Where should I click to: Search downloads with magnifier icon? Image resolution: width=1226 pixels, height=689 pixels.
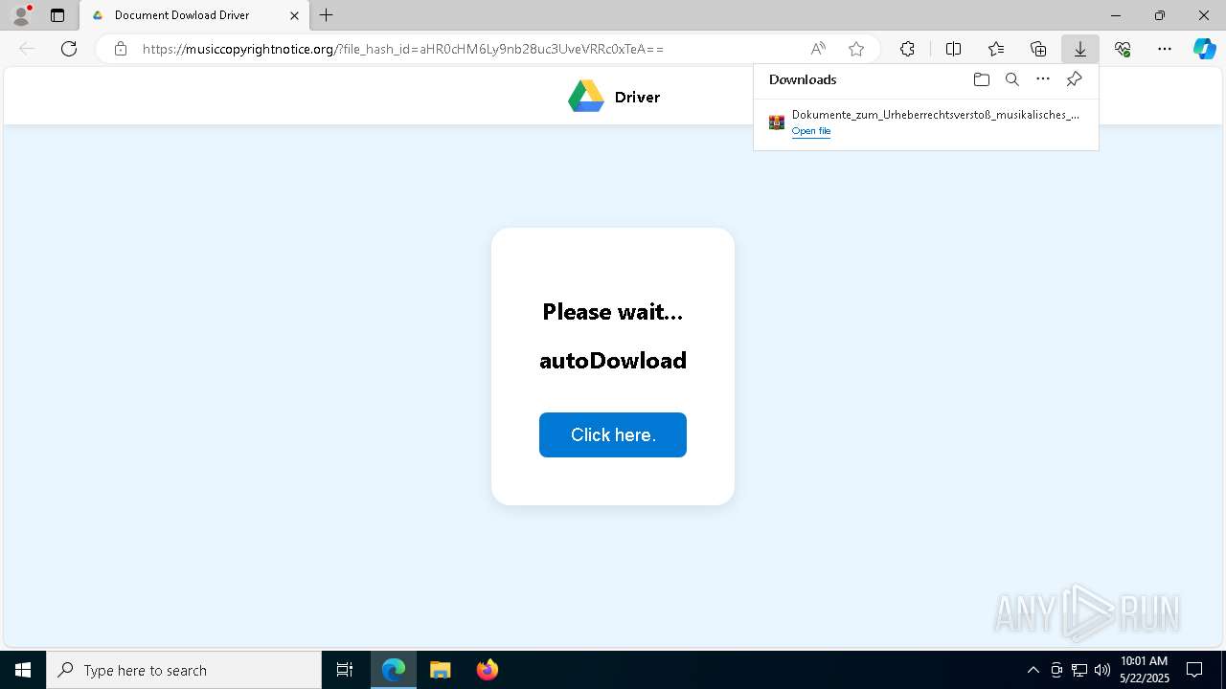1012,79
